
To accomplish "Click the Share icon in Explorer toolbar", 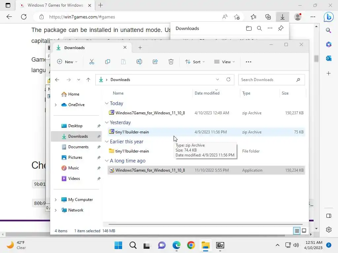I will (x=155, y=62).
